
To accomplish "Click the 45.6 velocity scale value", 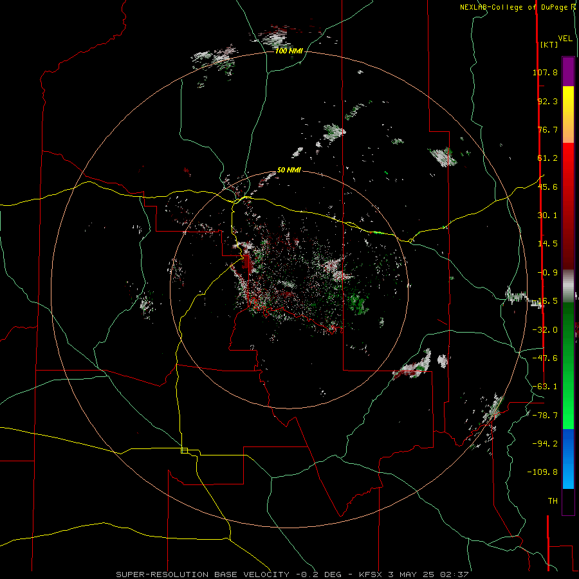I will coord(547,187).
